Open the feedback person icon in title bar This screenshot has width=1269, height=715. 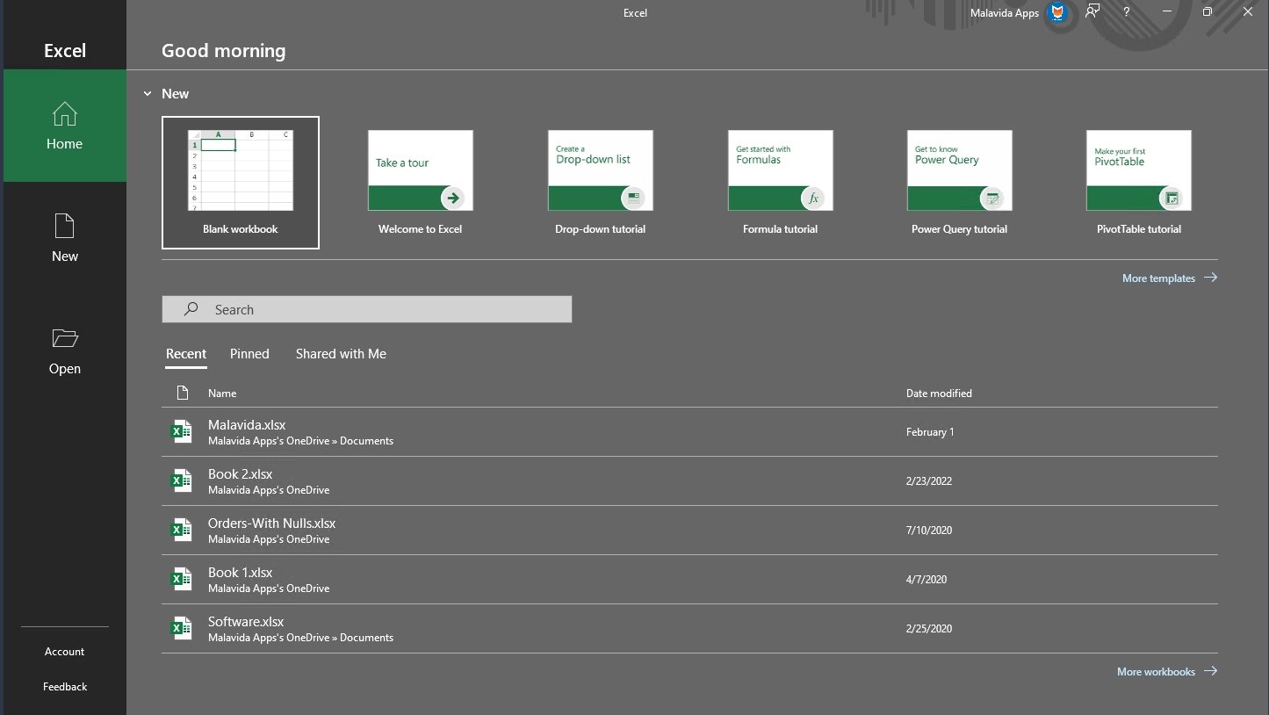tap(1092, 12)
